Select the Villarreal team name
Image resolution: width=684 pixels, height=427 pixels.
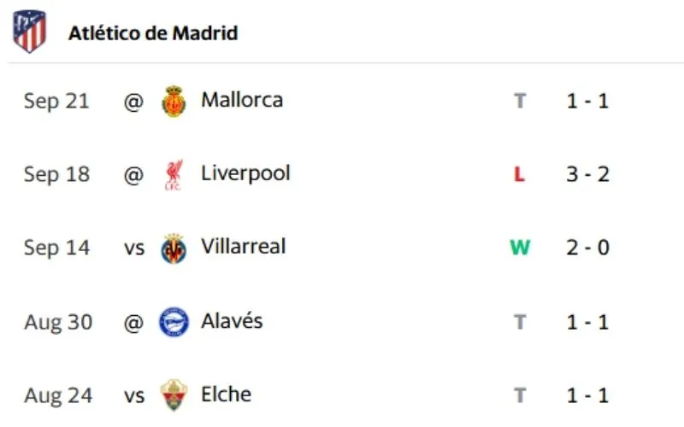[243, 247]
